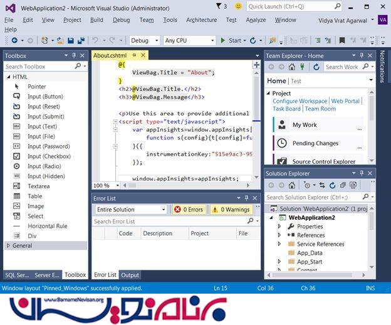
Task: Toggle the 0 Warnings filter
Action: tap(231, 210)
